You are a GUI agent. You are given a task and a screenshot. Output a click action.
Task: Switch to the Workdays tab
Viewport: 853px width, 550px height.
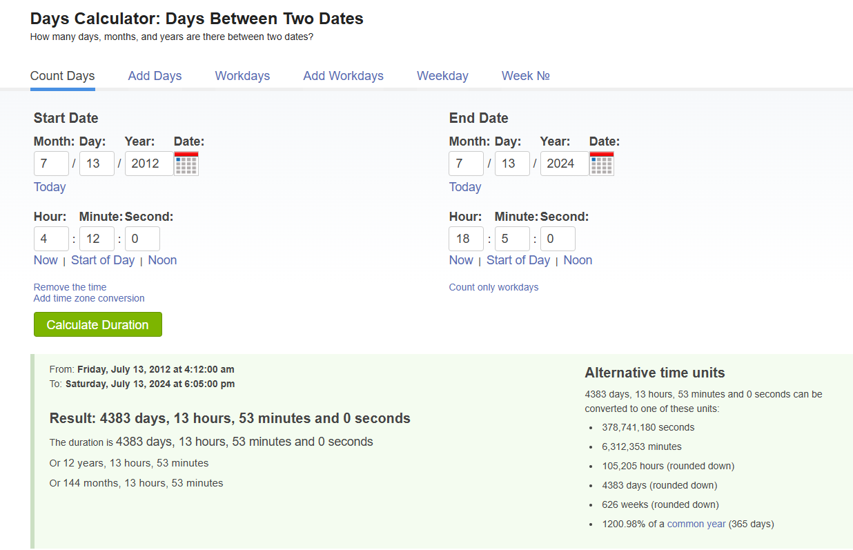pyautogui.click(x=242, y=76)
